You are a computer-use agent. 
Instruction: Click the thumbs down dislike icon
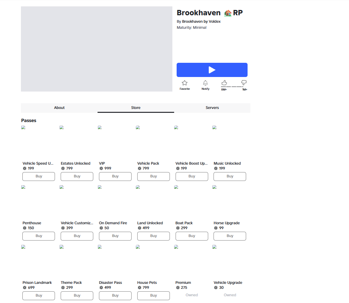tap(244, 83)
